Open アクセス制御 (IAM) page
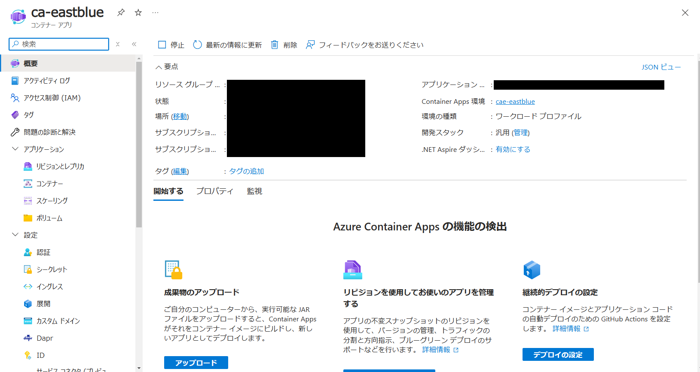Viewport: 700px width, 372px height. (68, 97)
